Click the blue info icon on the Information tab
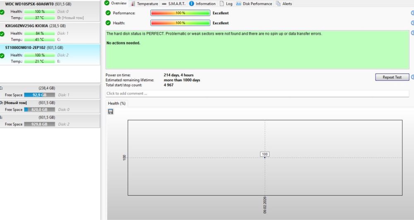 (x=191, y=3)
